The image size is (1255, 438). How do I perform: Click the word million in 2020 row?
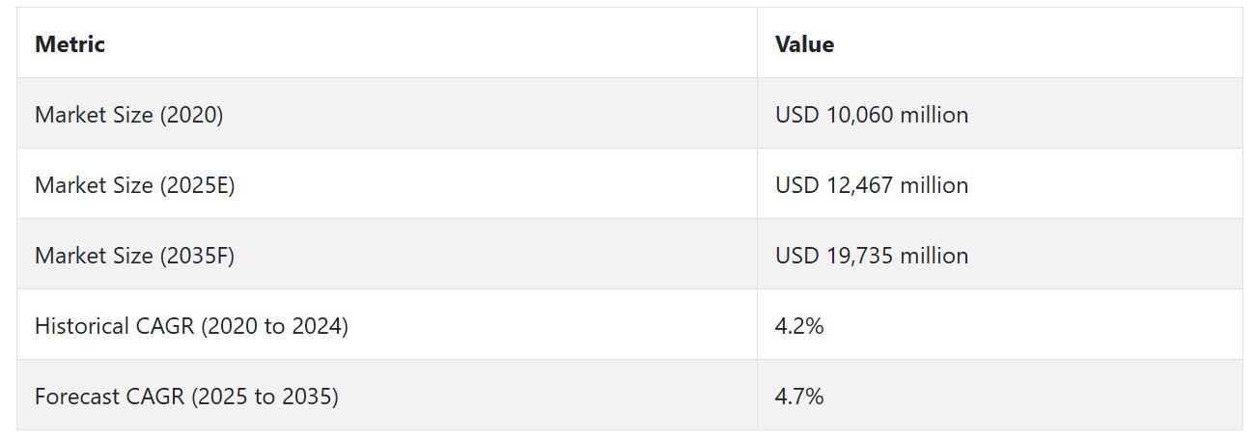click(934, 114)
